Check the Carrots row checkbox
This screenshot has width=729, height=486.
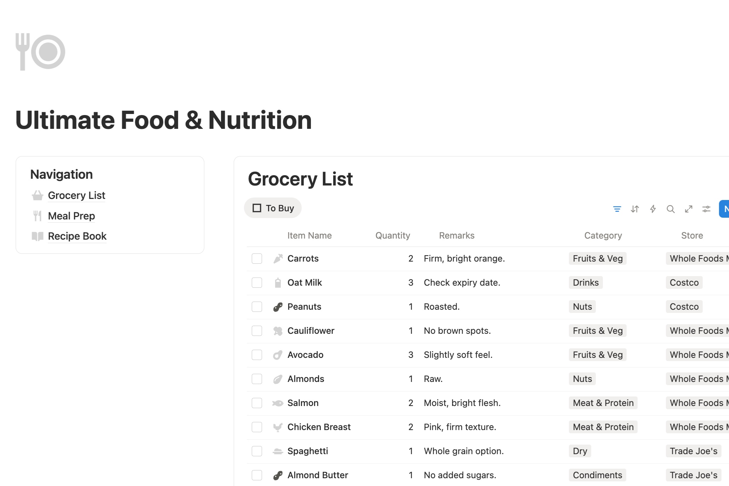pyautogui.click(x=257, y=259)
